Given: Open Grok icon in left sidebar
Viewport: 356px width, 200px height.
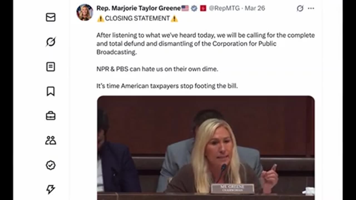Looking at the screenshot, I should 51,42.
